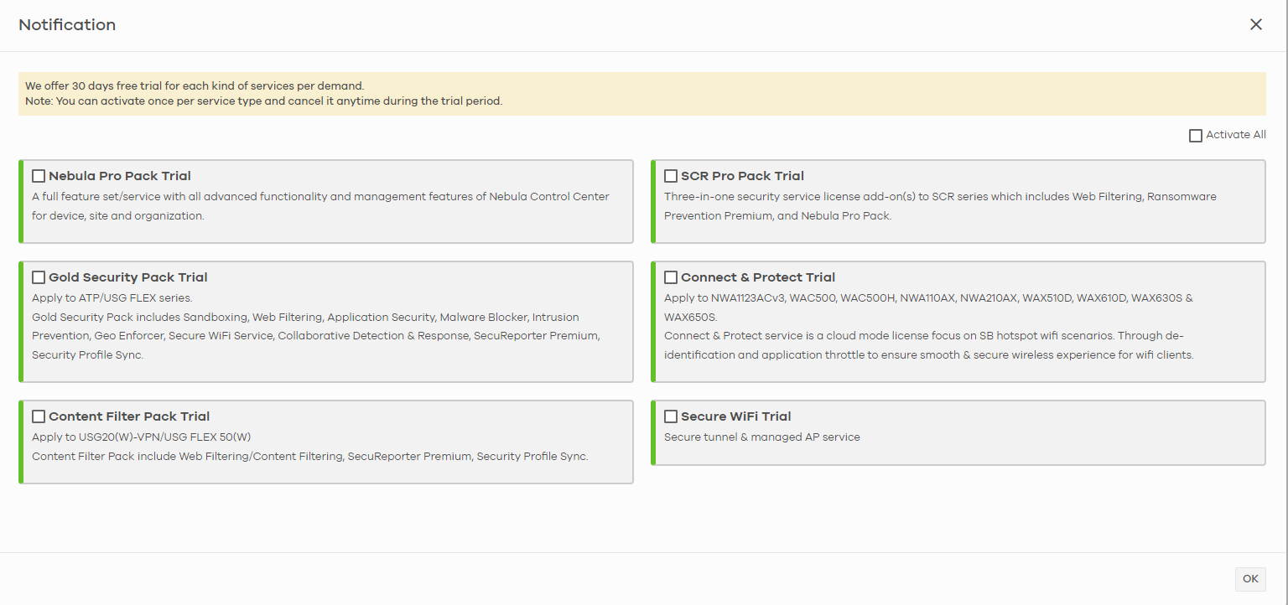1288x605 pixels.
Task: Click the 'Nebula Pro Pack Trial' title text
Action: coord(120,176)
